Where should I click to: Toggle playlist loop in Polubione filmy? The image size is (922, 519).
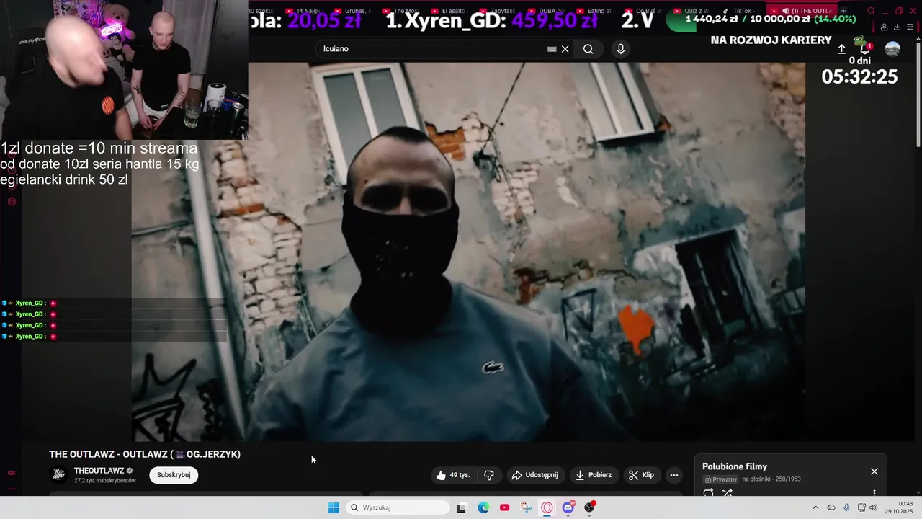[709, 493]
